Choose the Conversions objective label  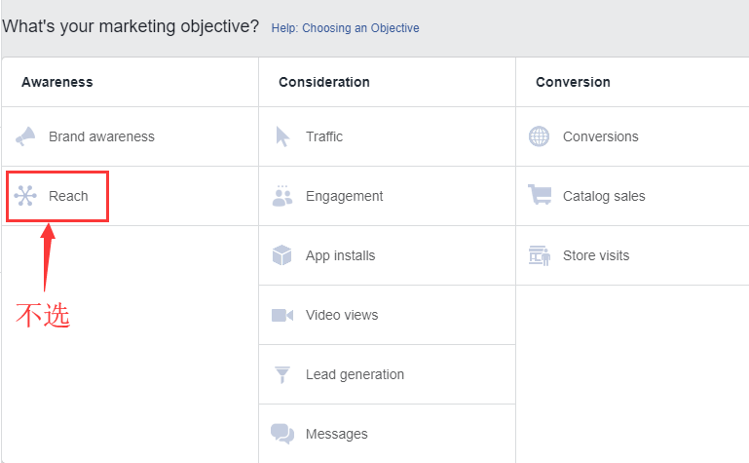tap(600, 136)
